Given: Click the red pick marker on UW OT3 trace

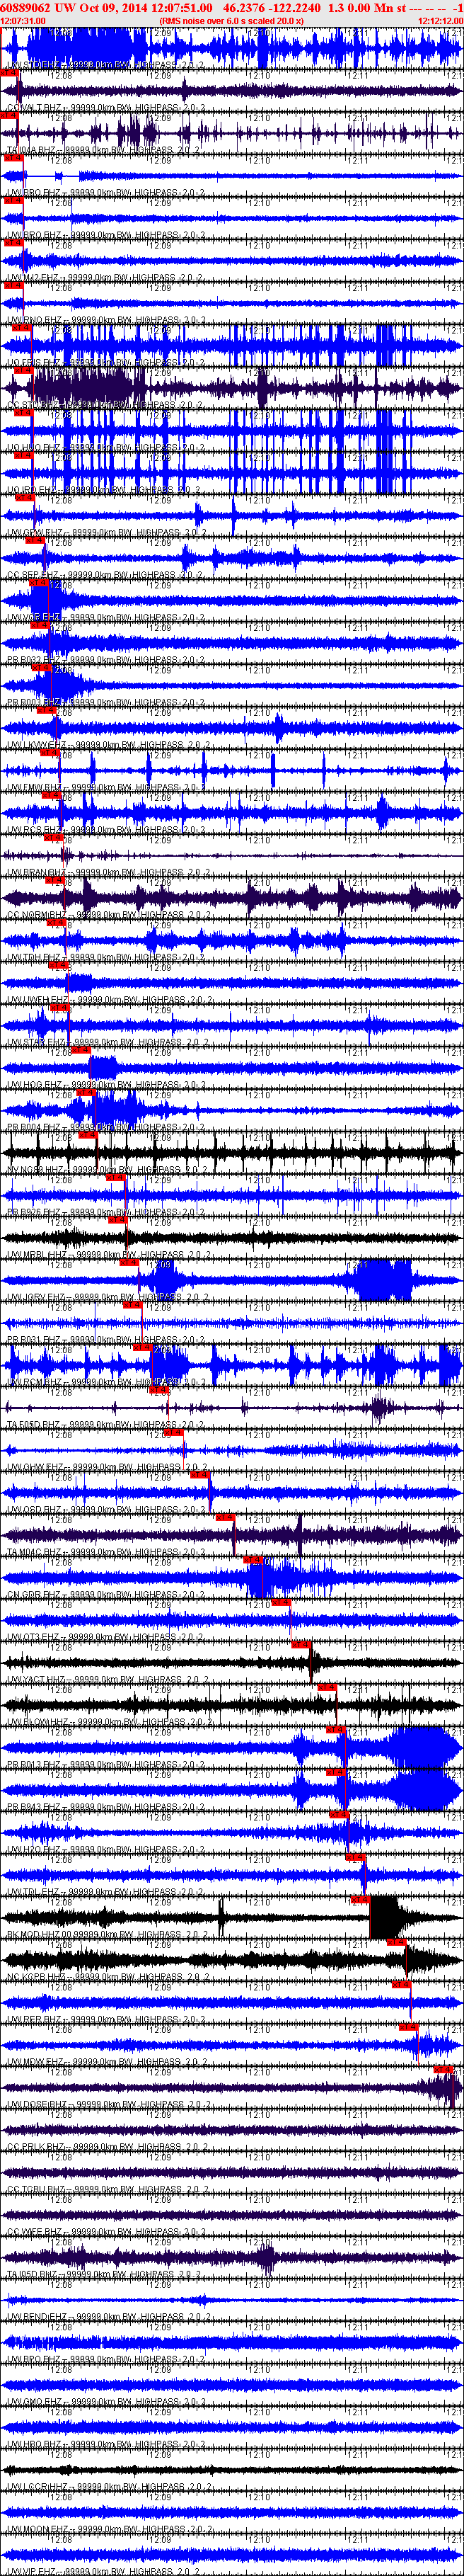Looking at the screenshot, I should [282, 1602].
